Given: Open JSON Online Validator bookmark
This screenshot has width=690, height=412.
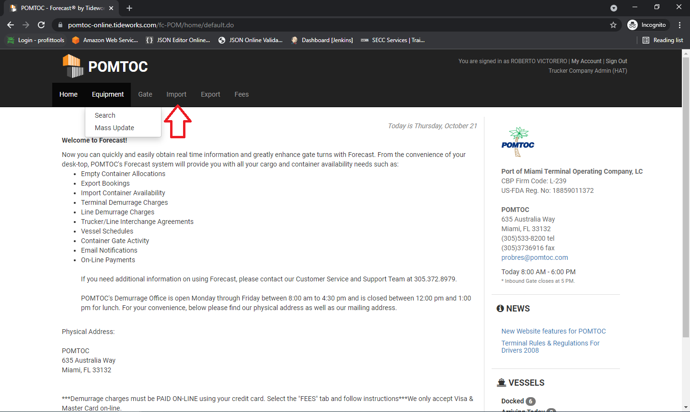Looking at the screenshot, I should tap(250, 40).
